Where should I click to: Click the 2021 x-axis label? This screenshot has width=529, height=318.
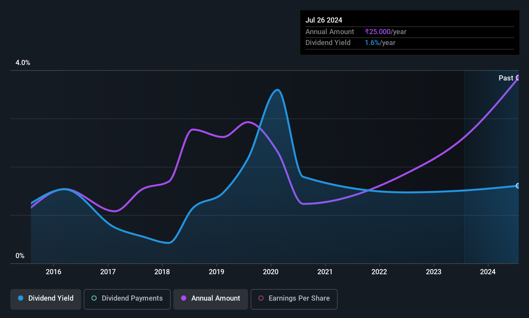325,272
